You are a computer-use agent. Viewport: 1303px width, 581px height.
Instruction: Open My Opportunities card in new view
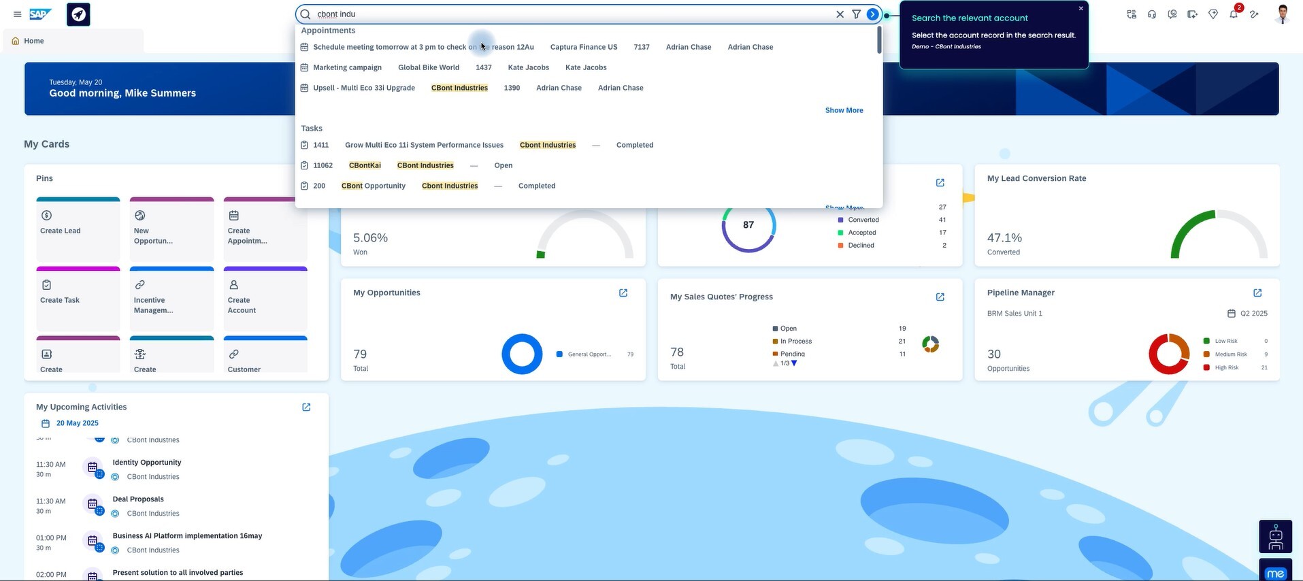(x=623, y=293)
